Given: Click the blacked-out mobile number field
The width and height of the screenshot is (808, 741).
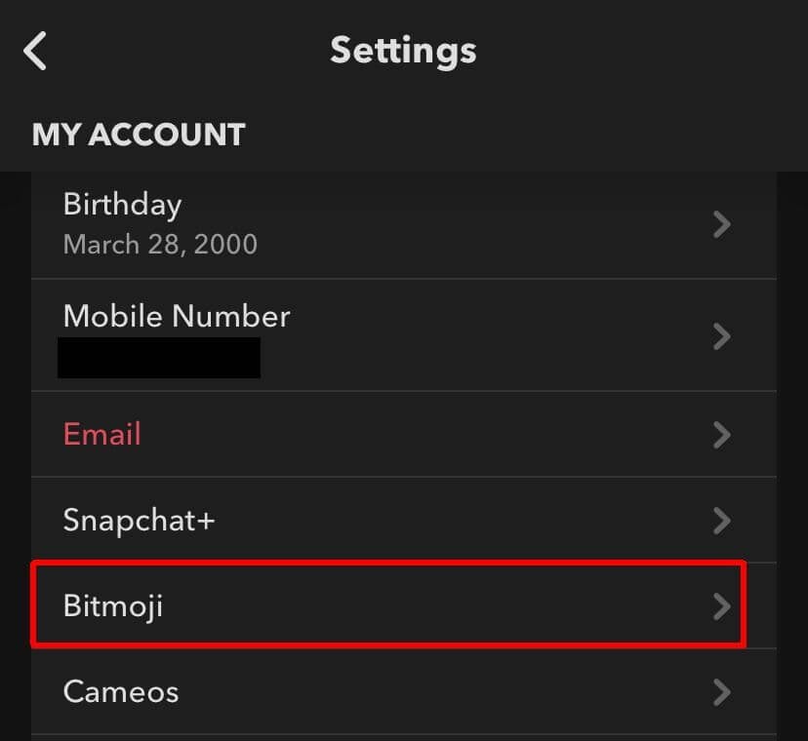Looking at the screenshot, I should 159,358.
